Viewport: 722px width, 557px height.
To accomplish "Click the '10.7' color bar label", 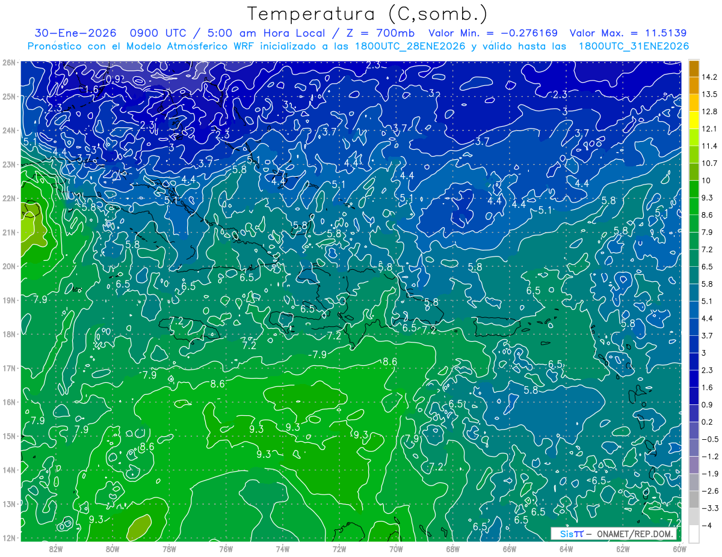I will [x=709, y=163].
